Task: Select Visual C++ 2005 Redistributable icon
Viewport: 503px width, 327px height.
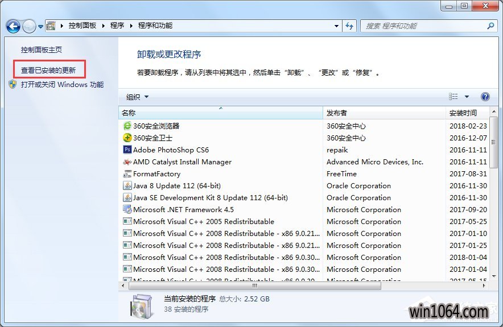Action: (127, 222)
